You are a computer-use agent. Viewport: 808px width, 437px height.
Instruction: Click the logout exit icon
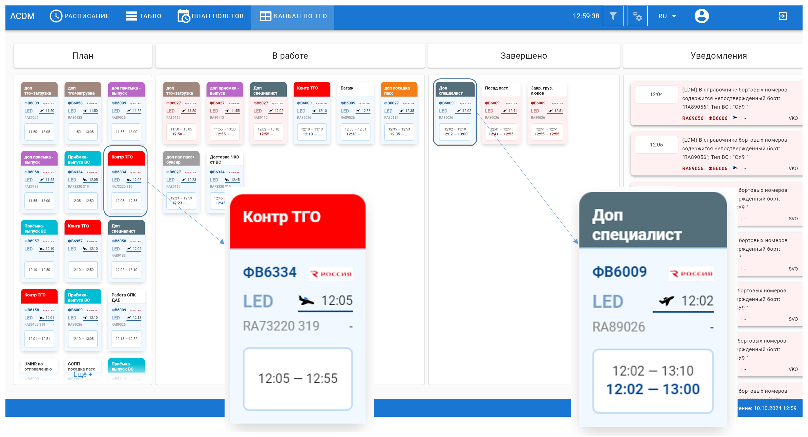(783, 16)
